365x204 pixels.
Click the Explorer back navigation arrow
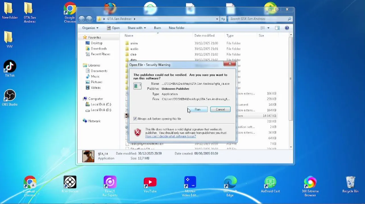(x=82, y=19)
